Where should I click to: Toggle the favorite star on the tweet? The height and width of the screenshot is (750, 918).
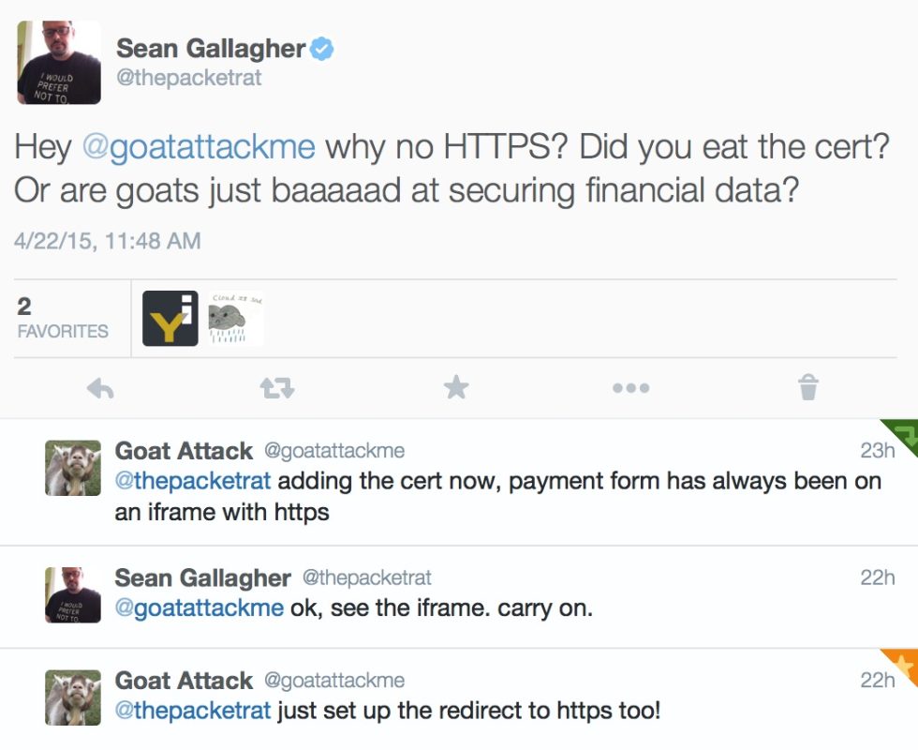[455, 387]
